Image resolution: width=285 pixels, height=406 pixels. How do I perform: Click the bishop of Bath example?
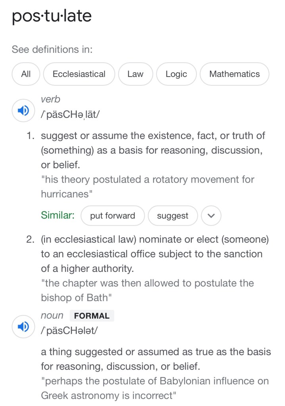click(147, 291)
